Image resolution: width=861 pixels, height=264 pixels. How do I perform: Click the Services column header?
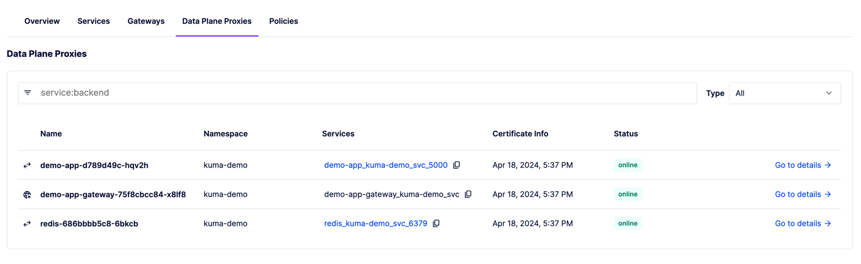338,134
